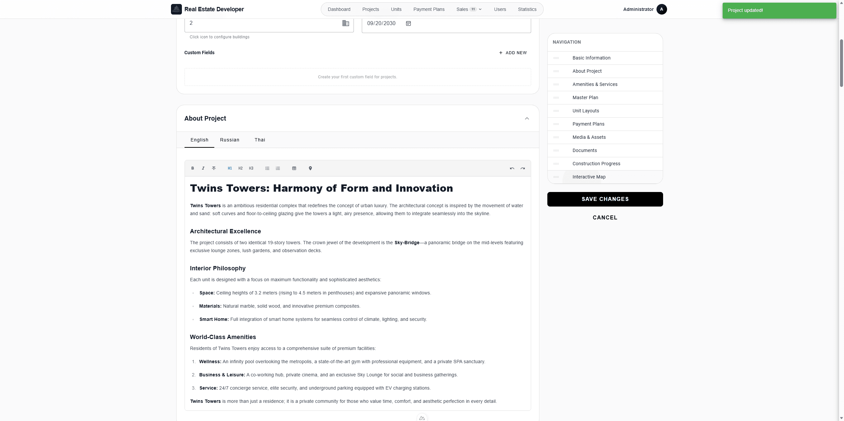This screenshot has width=844, height=421.
Task: Jump to Interactive Map section
Action: [x=605, y=177]
